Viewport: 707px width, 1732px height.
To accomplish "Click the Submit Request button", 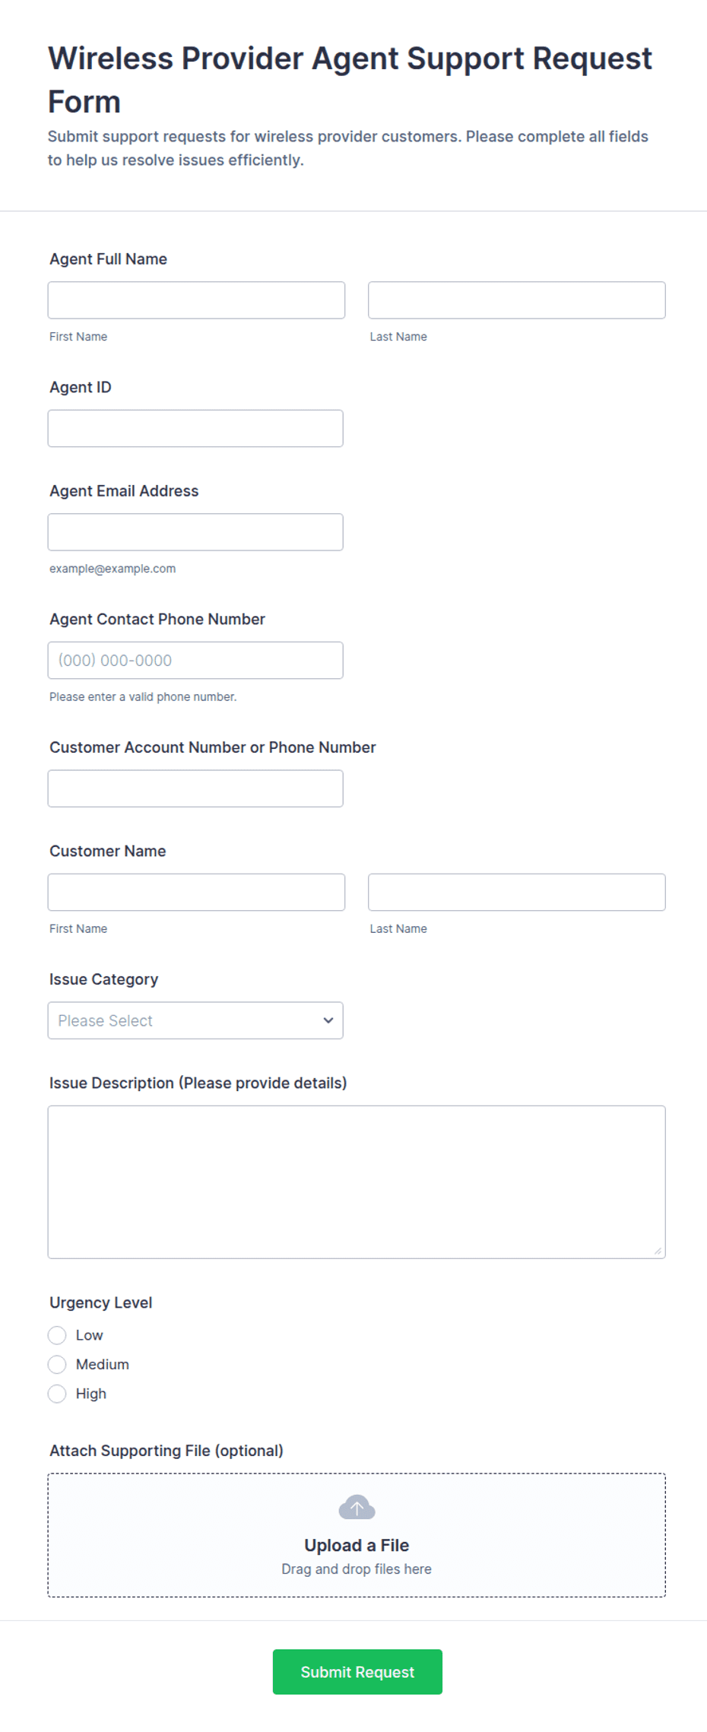I will (357, 1672).
